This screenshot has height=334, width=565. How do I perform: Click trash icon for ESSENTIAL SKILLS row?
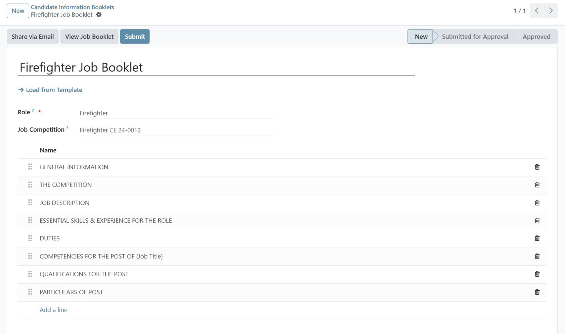pyautogui.click(x=537, y=221)
